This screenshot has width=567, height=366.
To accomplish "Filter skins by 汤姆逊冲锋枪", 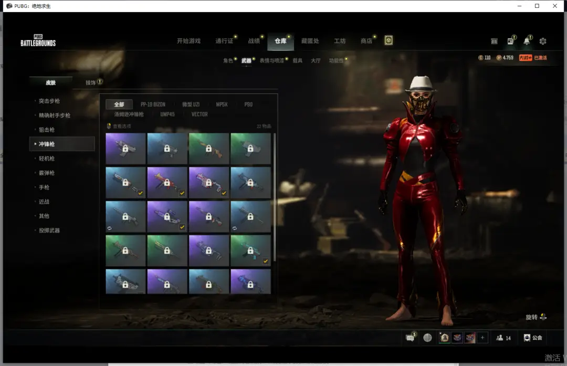I will point(129,114).
